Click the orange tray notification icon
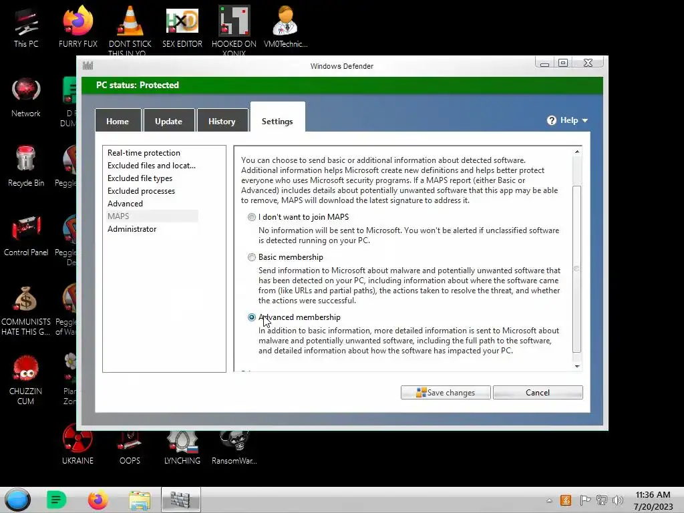This screenshot has width=684, height=513. coord(566,500)
